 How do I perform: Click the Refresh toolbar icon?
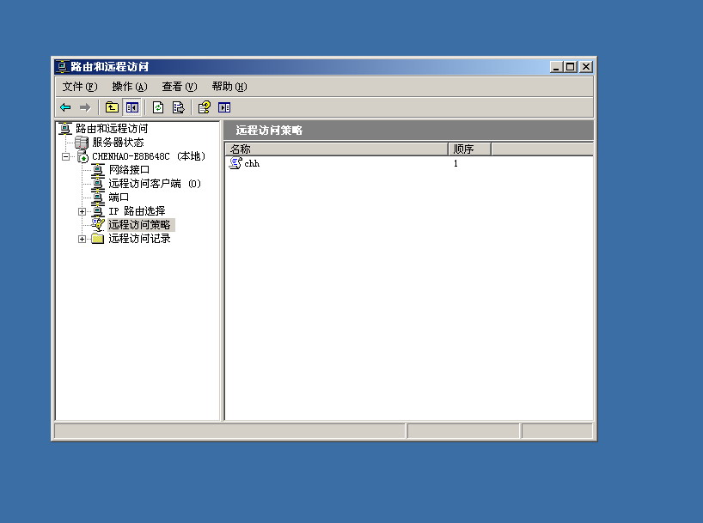[x=158, y=107]
